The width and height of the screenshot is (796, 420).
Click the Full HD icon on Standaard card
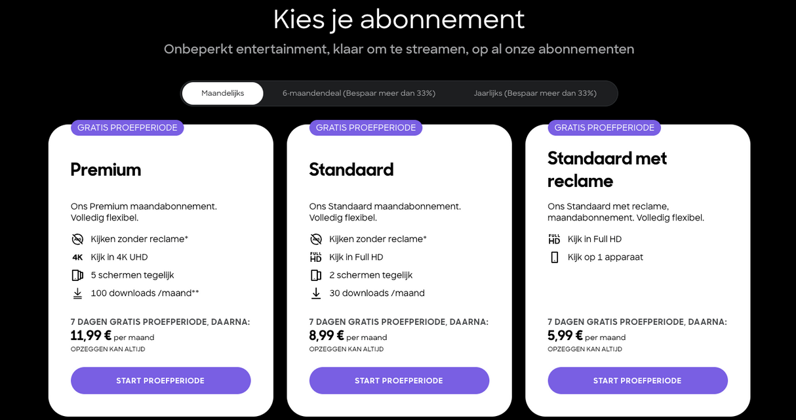click(x=315, y=257)
